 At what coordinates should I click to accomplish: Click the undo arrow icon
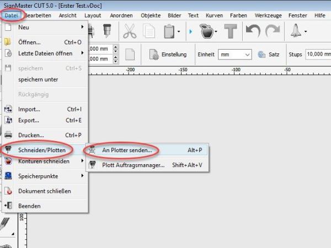click(x=253, y=31)
